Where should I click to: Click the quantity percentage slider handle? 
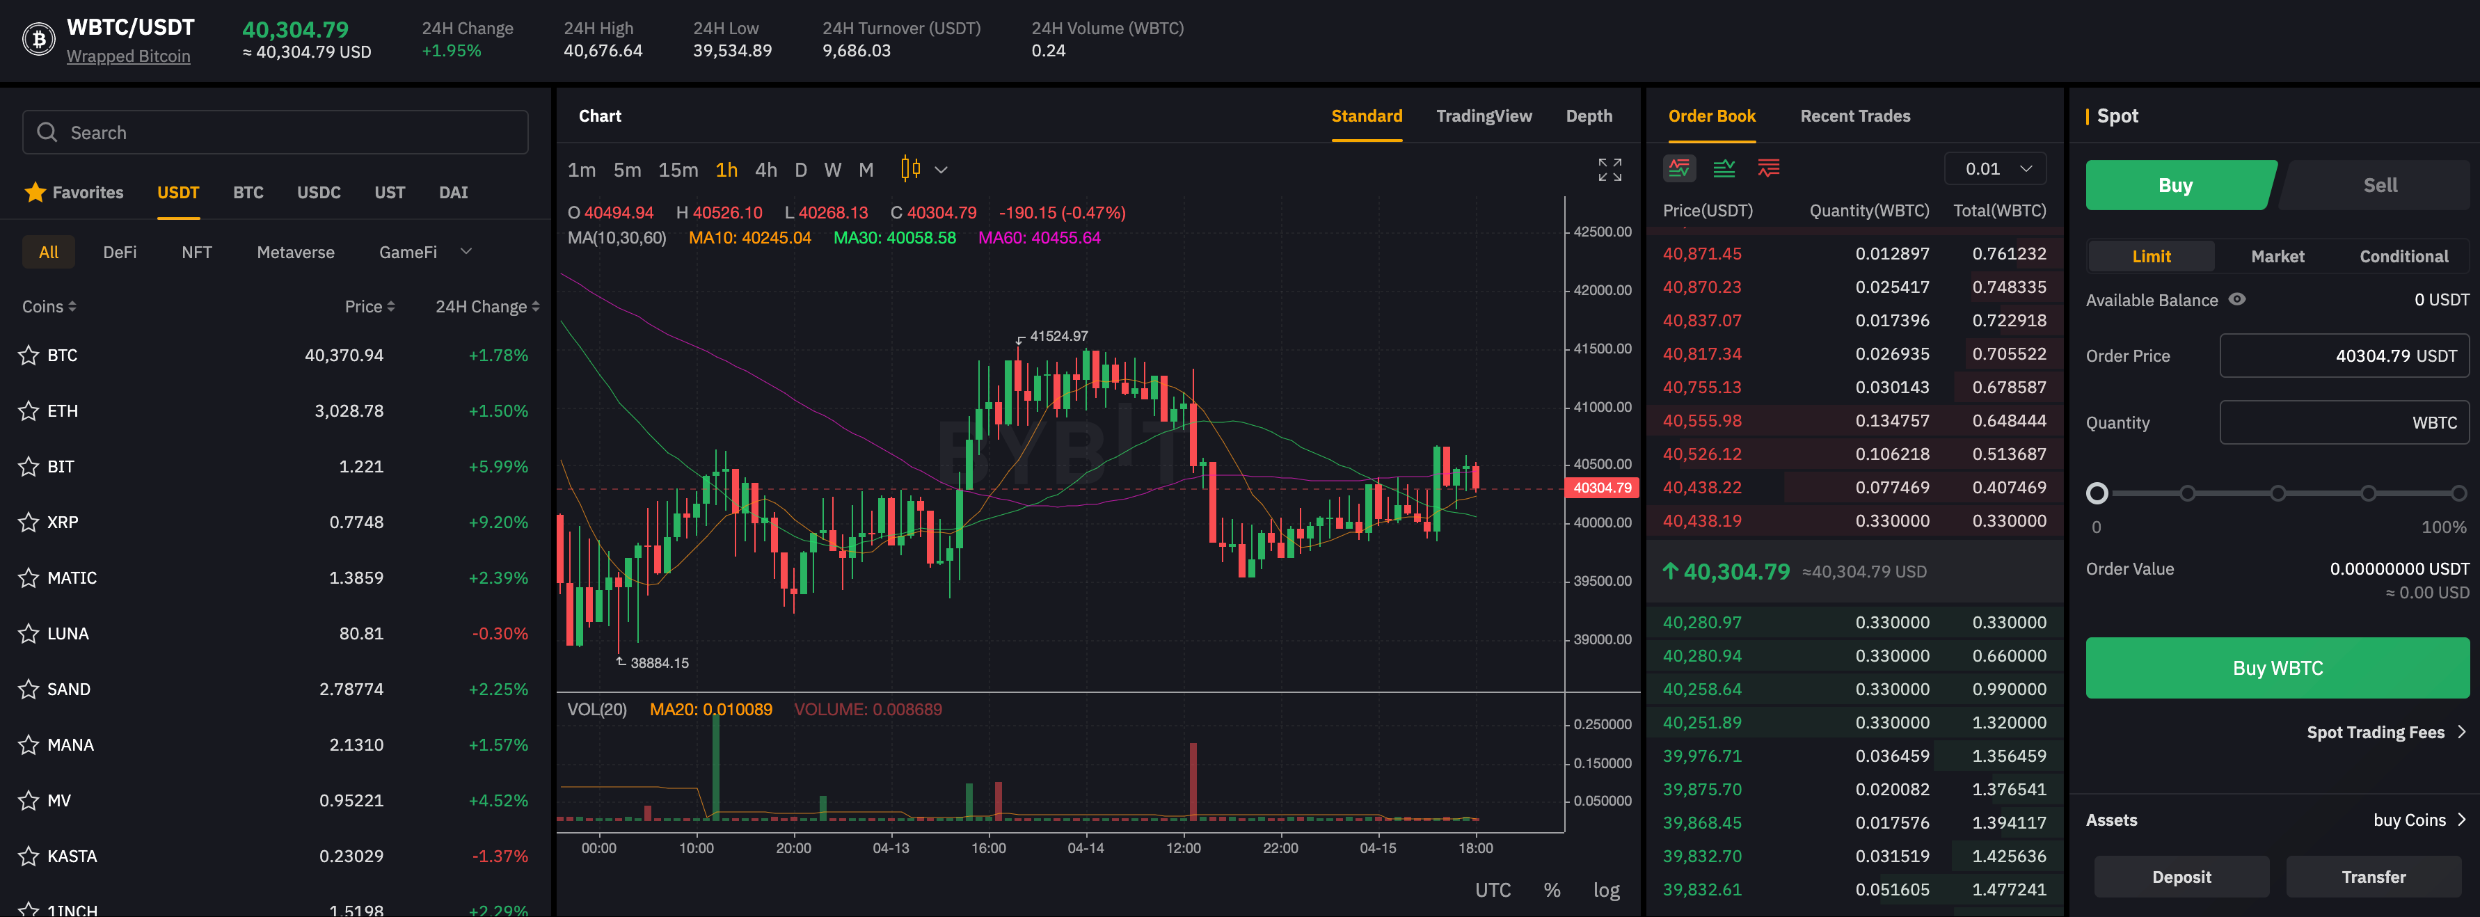[2097, 493]
